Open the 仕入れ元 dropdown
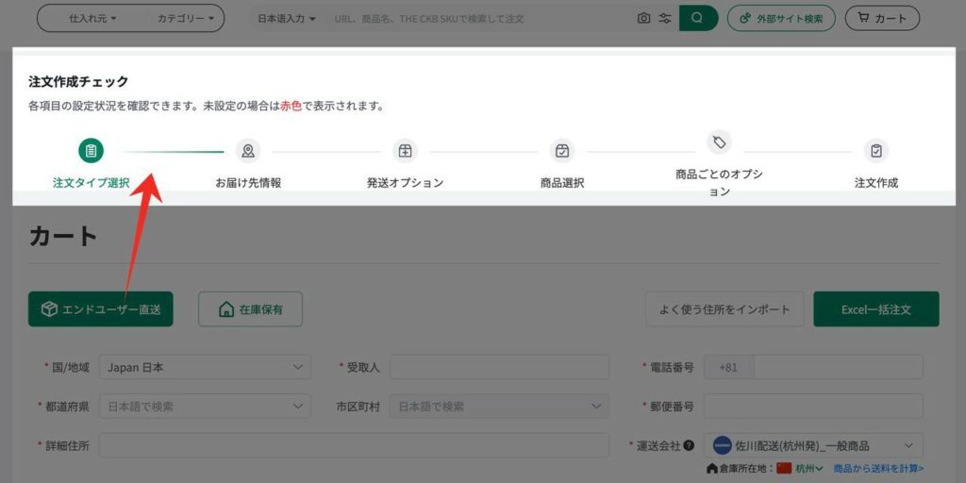 [92, 19]
